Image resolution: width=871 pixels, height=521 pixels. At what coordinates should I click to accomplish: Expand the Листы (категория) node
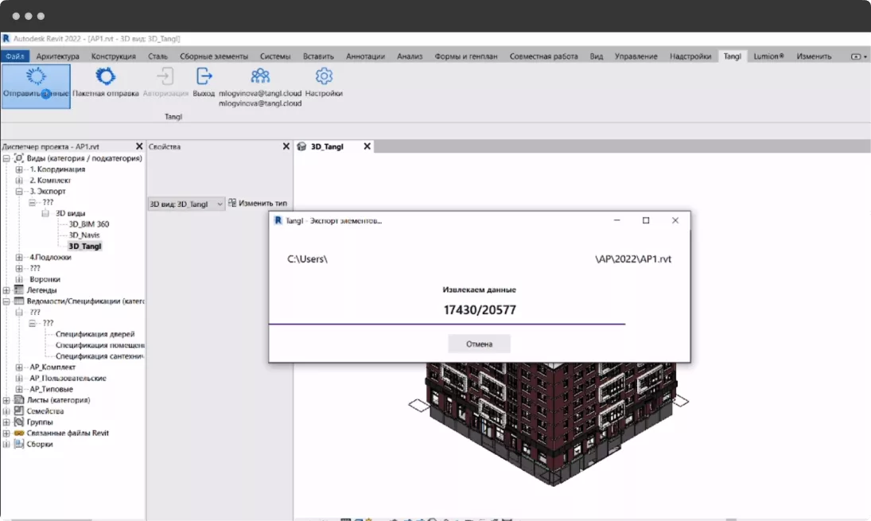coord(7,400)
